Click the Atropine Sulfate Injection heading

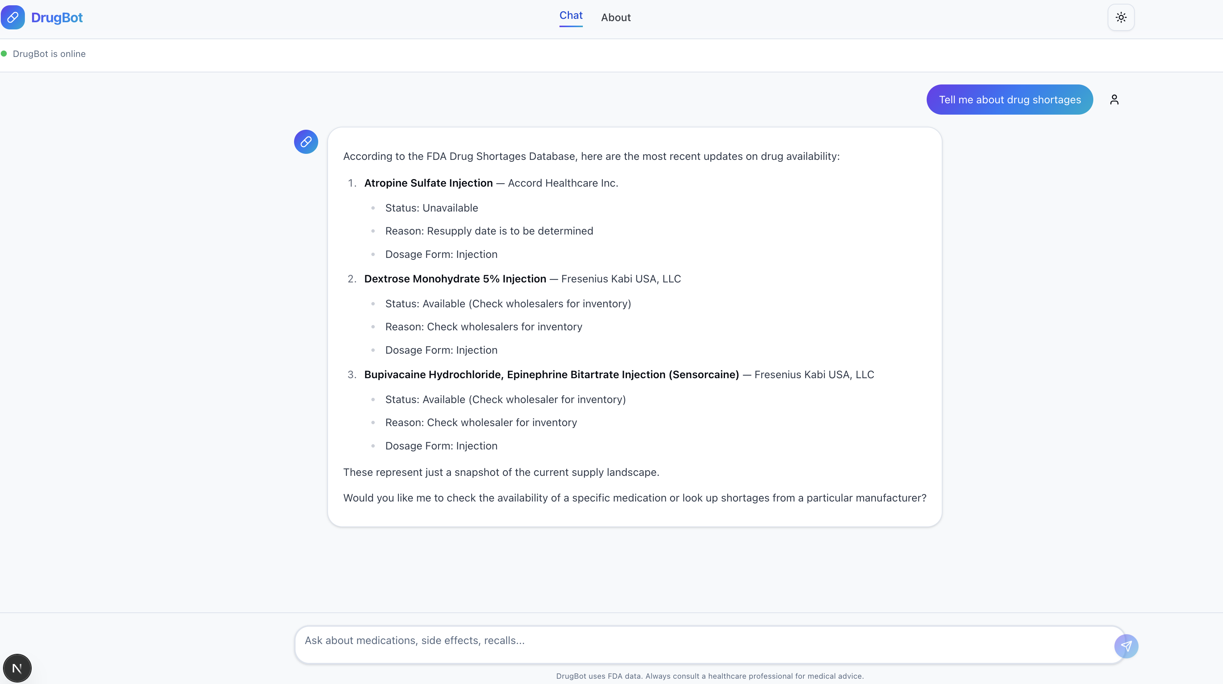coord(428,183)
